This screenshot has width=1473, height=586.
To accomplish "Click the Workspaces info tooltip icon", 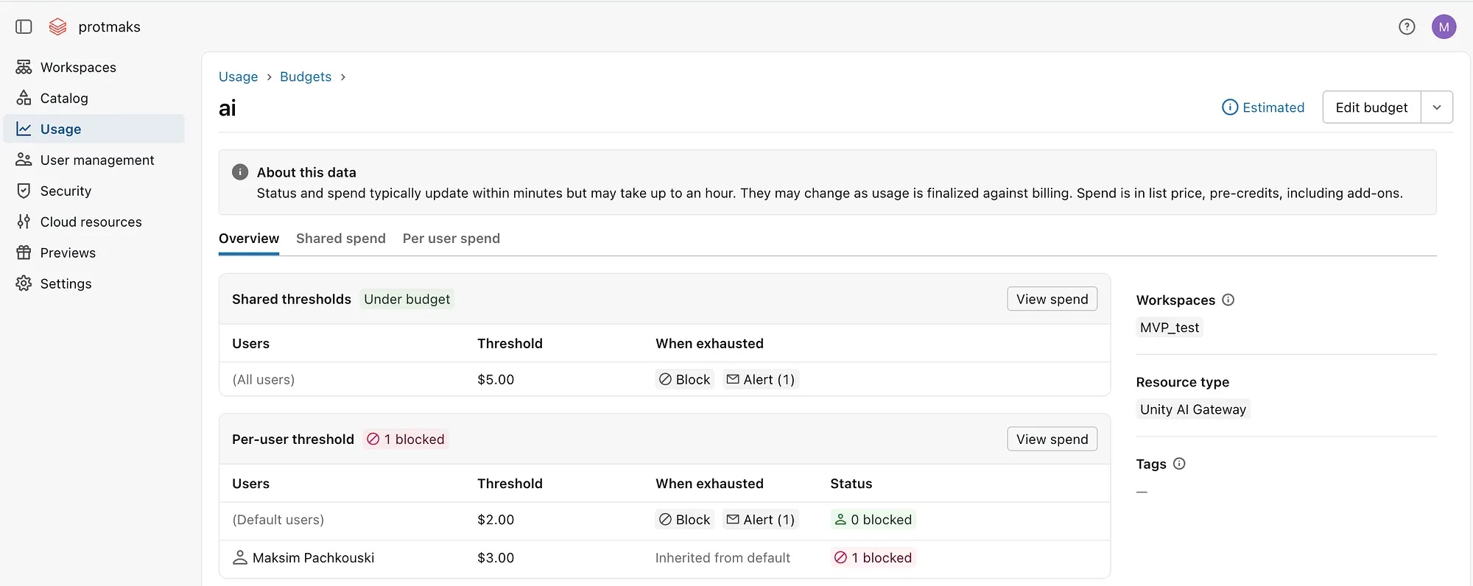I will 1228,300.
